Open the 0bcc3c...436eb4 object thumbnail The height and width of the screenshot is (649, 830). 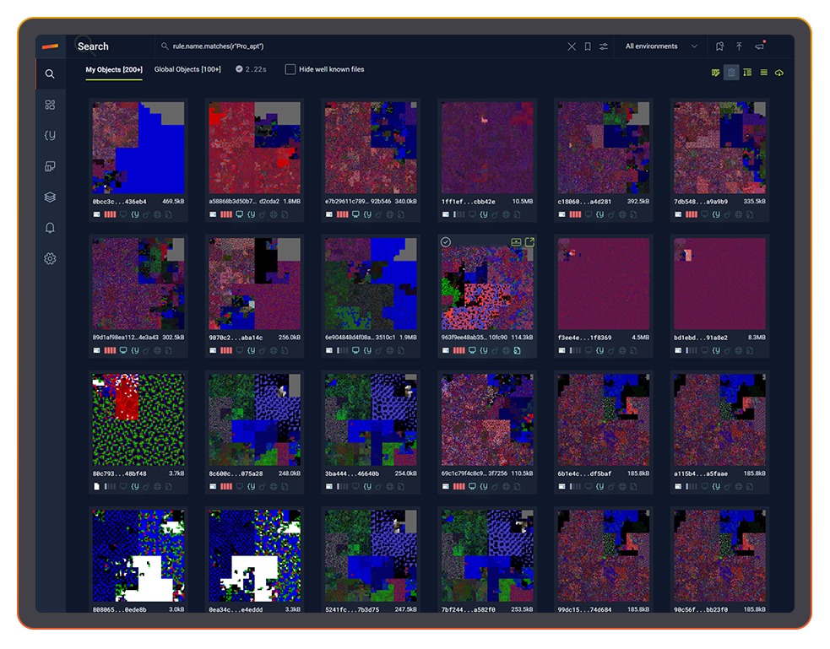click(x=138, y=148)
